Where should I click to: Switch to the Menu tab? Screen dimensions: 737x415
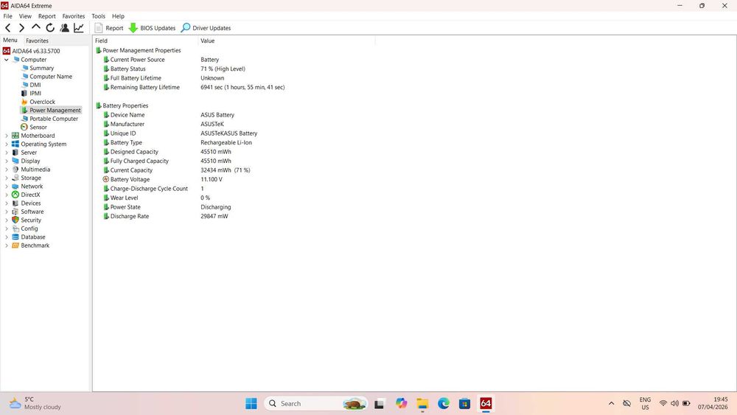pyautogui.click(x=10, y=41)
